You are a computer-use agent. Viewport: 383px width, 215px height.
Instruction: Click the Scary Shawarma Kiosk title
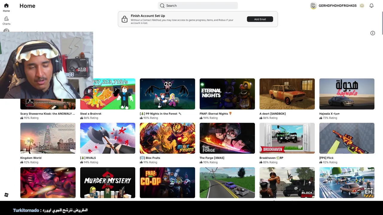pyautogui.click(x=48, y=113)
